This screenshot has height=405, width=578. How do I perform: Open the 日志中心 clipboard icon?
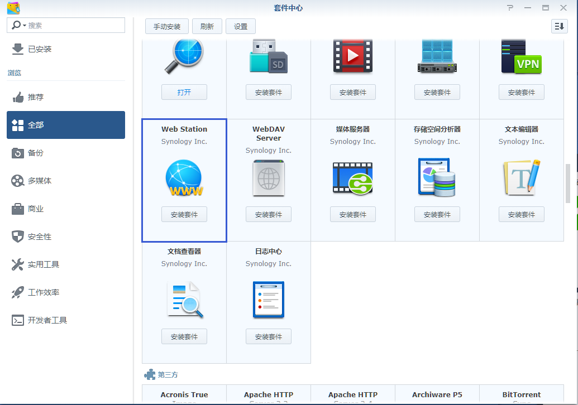[x=269, y=300]
